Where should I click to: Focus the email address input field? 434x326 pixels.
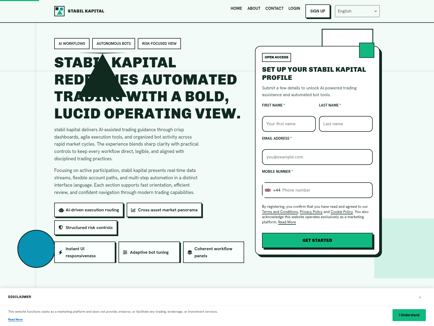[317, 157]
